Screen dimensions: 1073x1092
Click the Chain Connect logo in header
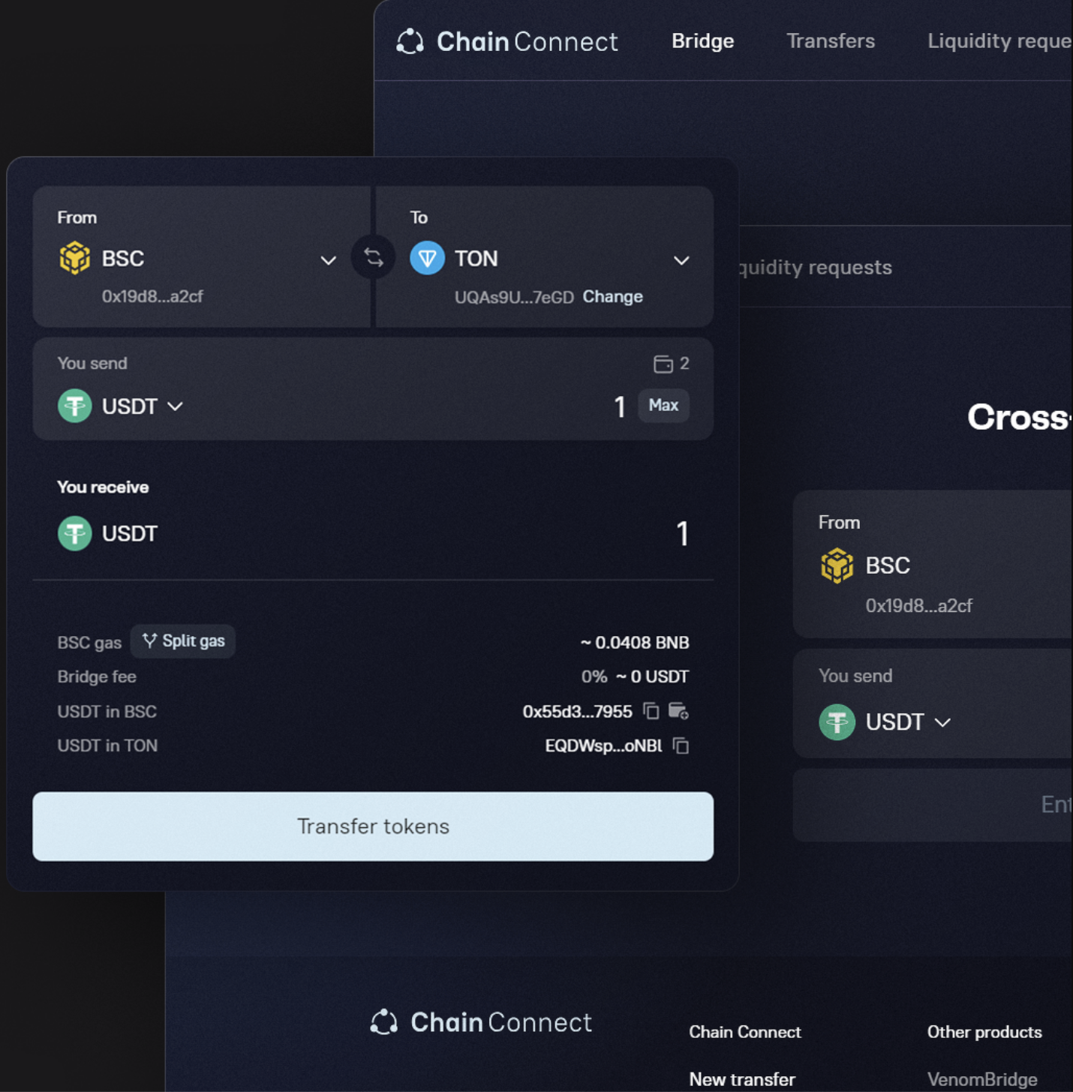click(507, 41)
